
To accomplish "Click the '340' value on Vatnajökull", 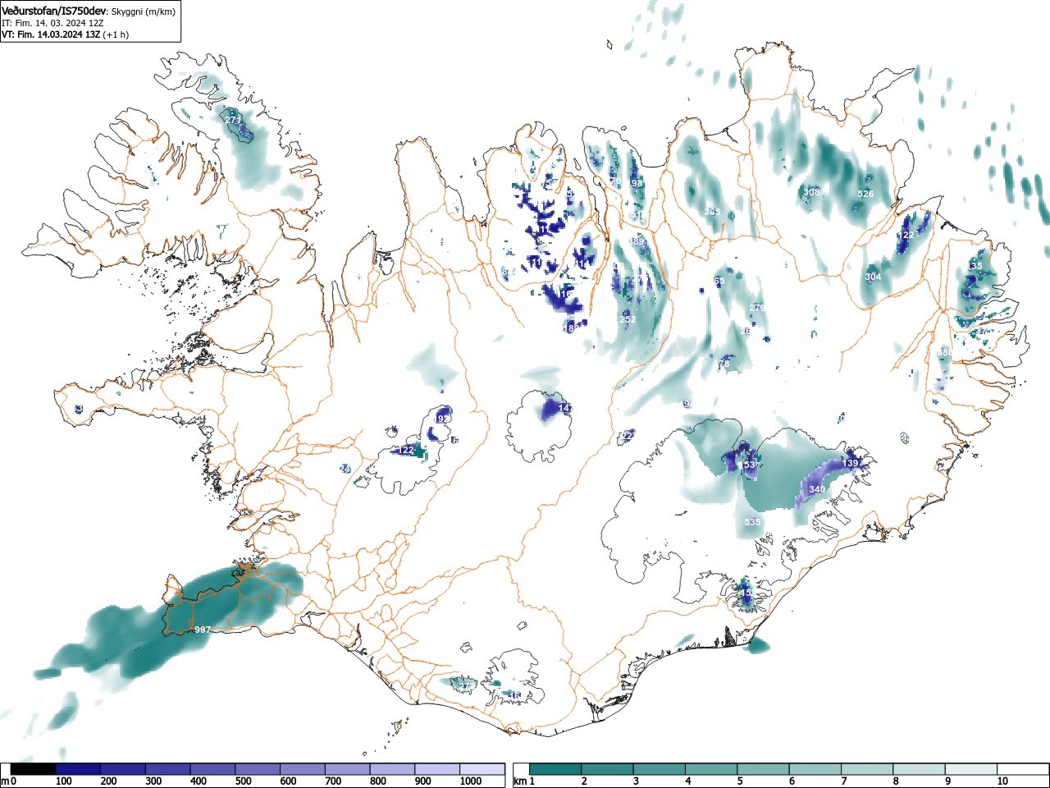I will pos(817,489).
